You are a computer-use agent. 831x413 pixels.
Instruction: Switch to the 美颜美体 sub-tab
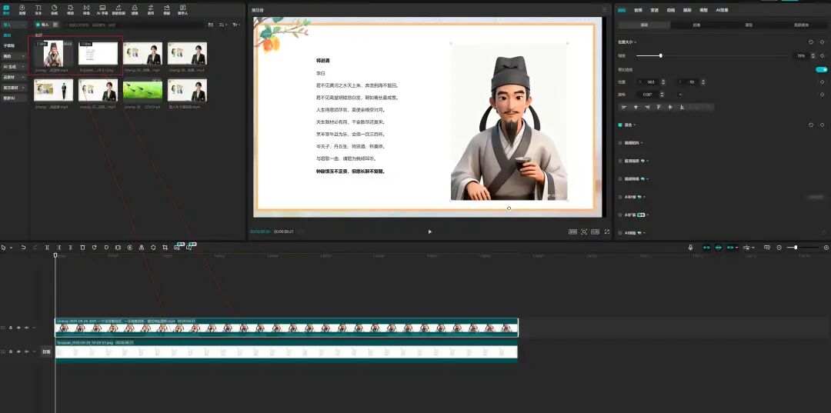[801, 25]
